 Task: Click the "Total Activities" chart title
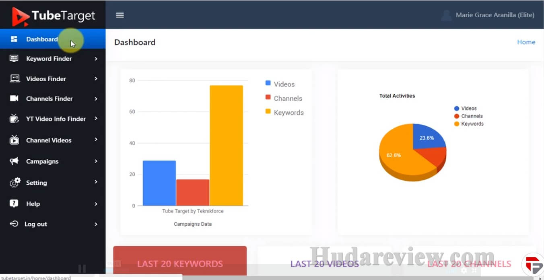(397, 96)
